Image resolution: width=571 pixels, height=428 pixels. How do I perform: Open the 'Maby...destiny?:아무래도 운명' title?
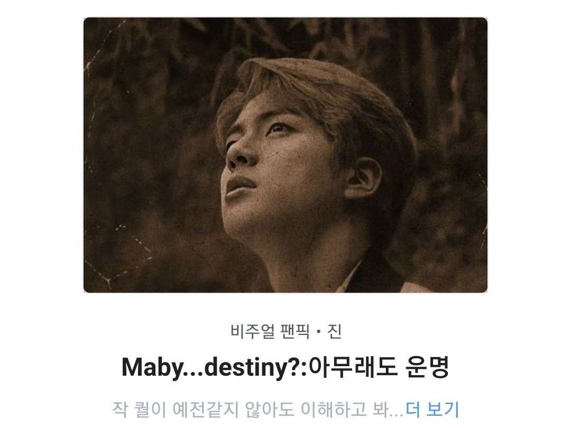[x=285, y=367]
